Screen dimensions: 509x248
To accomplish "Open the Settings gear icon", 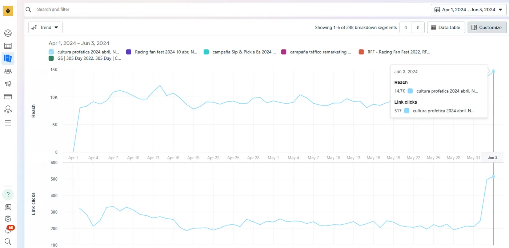I will click(x=8, y=219).
